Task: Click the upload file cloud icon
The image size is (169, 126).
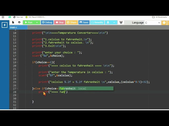Action: coord(19,22)
